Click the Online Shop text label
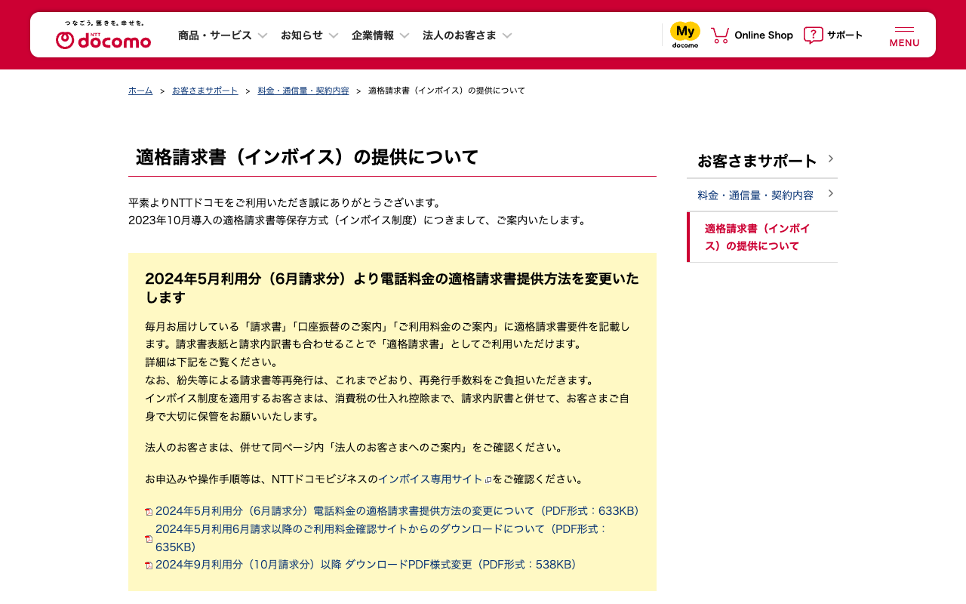This screenshot has height=604, width=966. (764, 35)
